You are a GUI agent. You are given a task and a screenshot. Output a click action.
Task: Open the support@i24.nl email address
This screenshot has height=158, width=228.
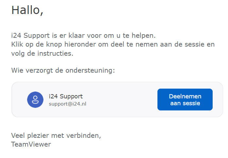coord(68,104)
